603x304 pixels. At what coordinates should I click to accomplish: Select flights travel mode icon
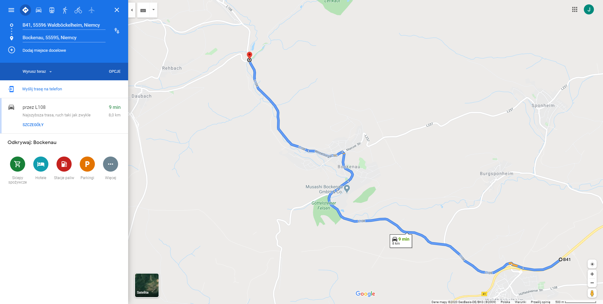[x=91, y=10]
